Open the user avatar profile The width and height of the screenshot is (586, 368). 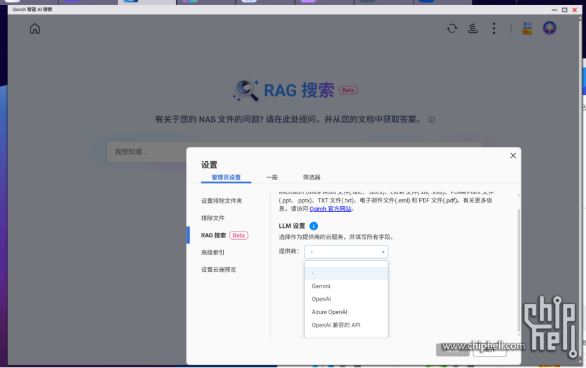tap(549, 28)
